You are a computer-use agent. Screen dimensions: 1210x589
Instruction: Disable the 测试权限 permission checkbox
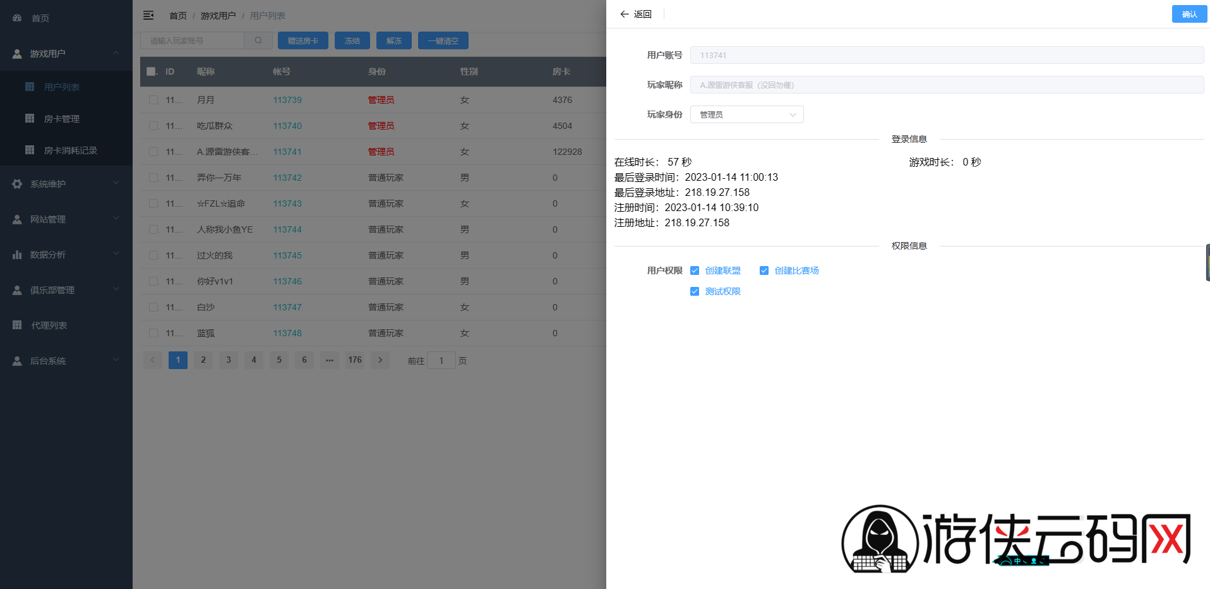pyautogui.click(x=695, y=291)
